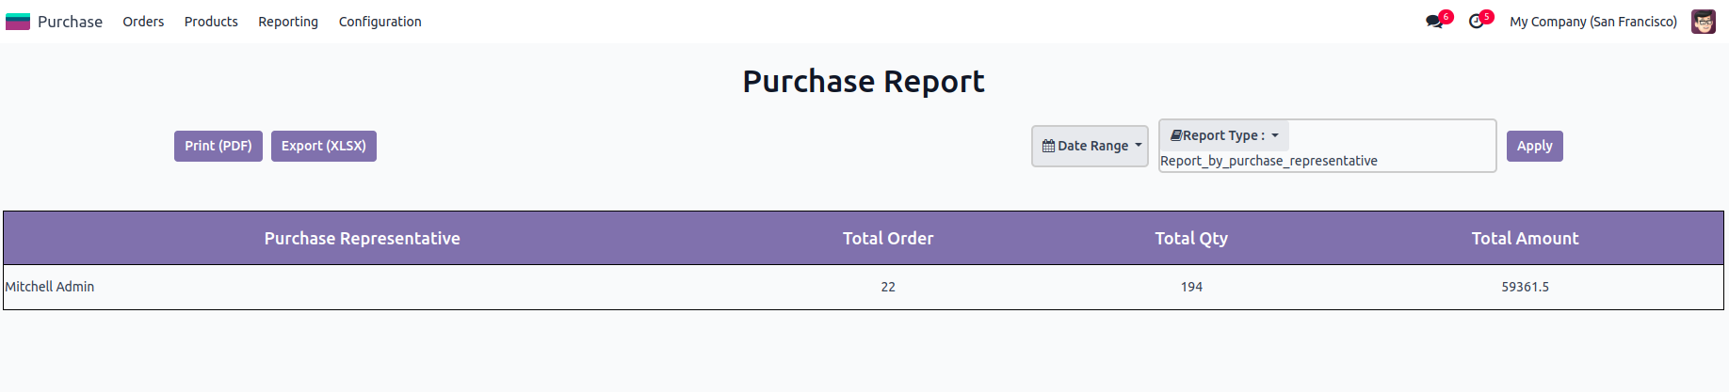1729x392 pixels.
Task: Open the chat messages icon
Action: tap(1434, 22)
